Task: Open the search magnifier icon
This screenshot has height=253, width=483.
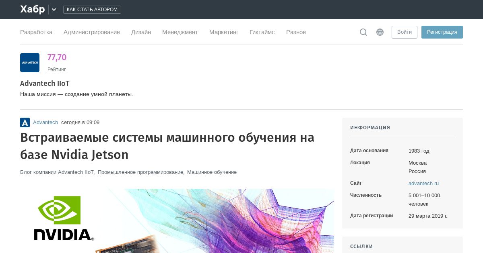Action: [363, 32]
